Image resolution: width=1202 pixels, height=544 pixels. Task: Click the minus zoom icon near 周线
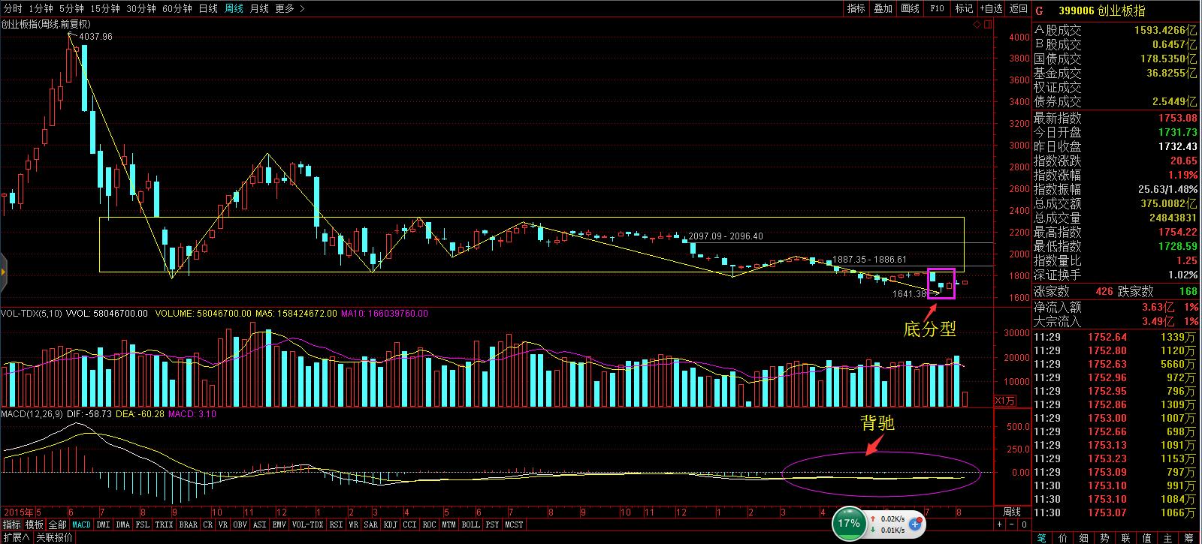coord(1011,524)
